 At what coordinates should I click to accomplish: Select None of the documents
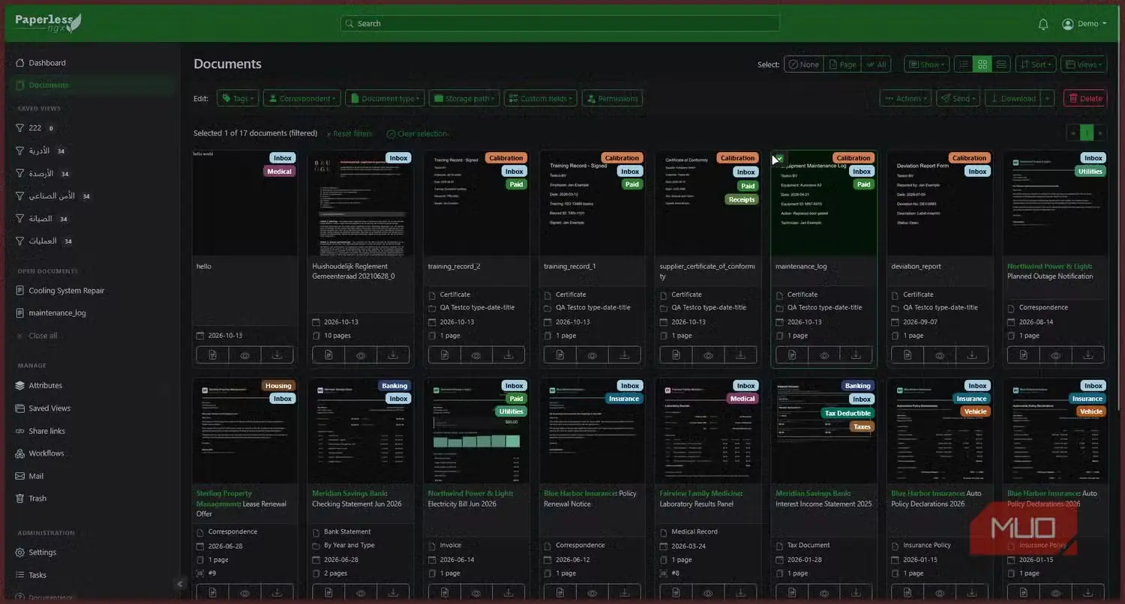pyautogui.click(x=803, y=64)
